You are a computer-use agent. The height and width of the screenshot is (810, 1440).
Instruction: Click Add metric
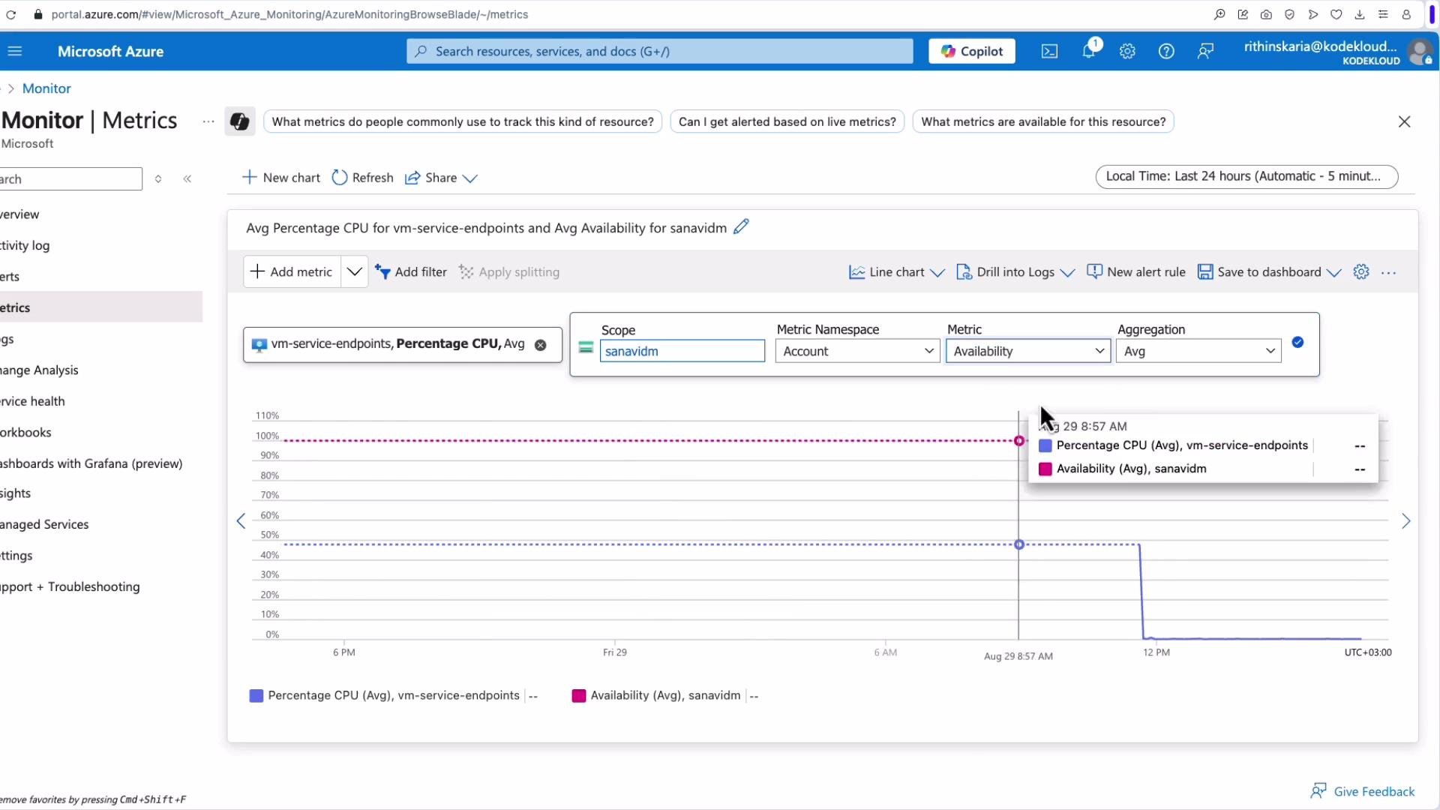(x=292, y=271)
